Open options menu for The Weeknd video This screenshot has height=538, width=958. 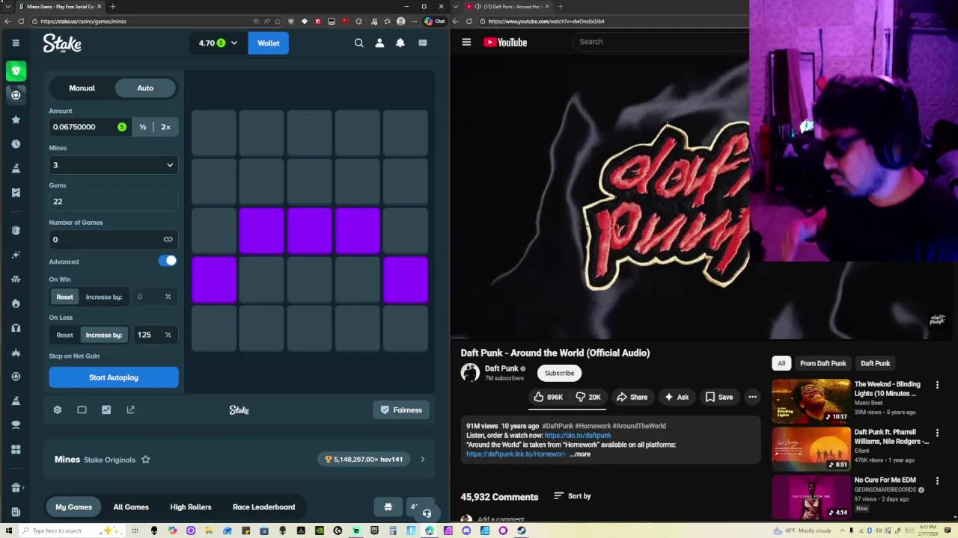click(937, 385)
